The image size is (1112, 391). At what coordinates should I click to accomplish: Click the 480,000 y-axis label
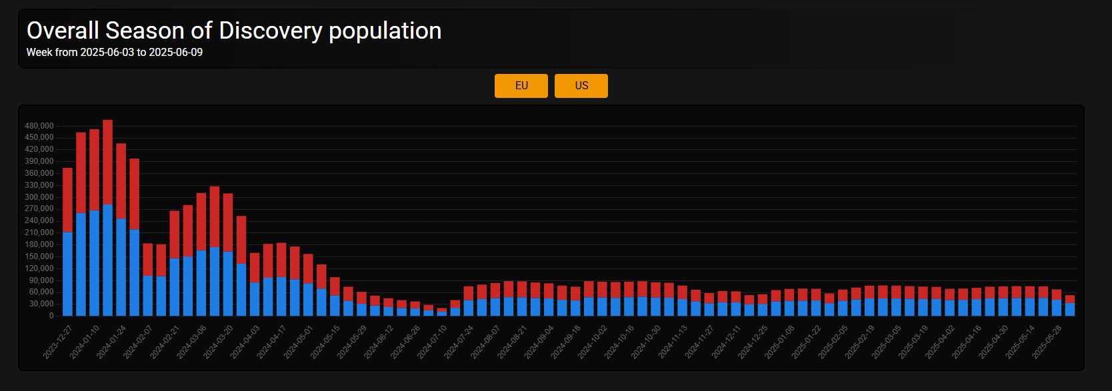pyautogui.click(x=39, y=126)
